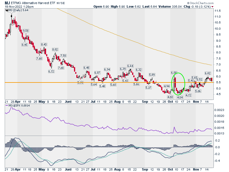This screenshot has height=172, width=229.
Task: Click the Volume 335.0K value
Action: pos(170,6)
